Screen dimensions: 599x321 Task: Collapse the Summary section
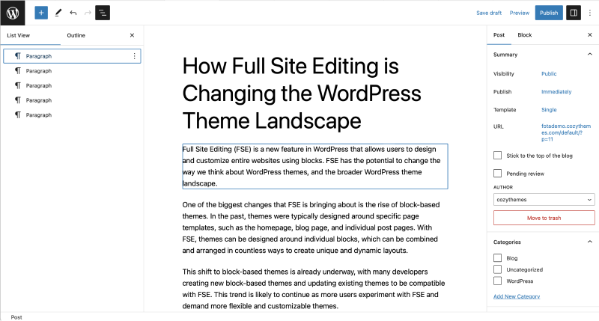pos(589,55)
